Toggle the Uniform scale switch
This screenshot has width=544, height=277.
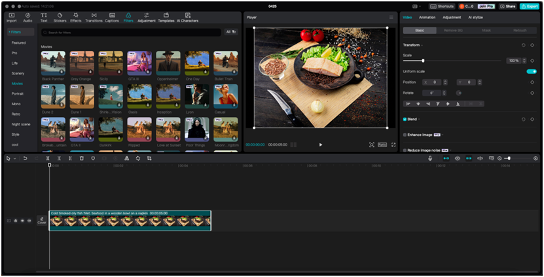tap(531, 71)
